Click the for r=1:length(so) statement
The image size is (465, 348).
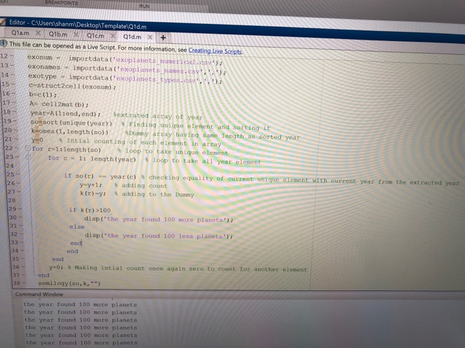tap(66, 149)
